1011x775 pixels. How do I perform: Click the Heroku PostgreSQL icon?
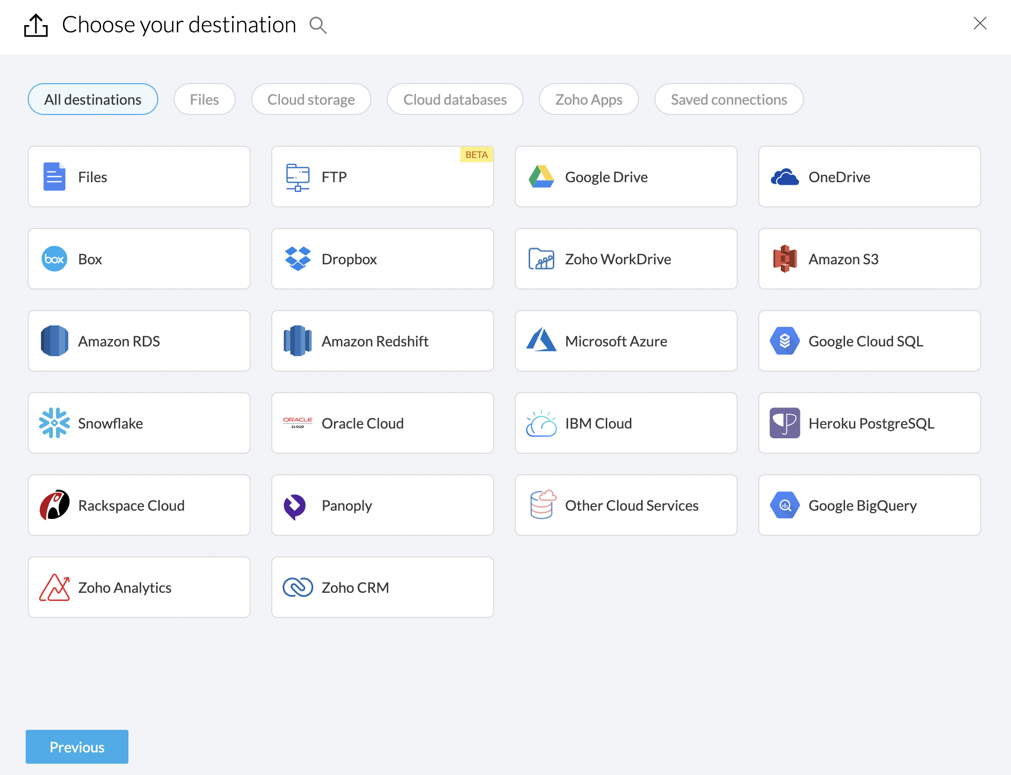pos(784,423)
